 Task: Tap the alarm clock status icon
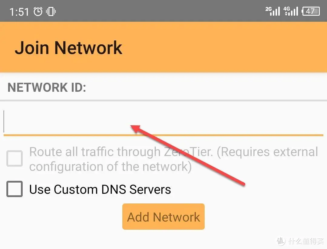pos(38,11)
